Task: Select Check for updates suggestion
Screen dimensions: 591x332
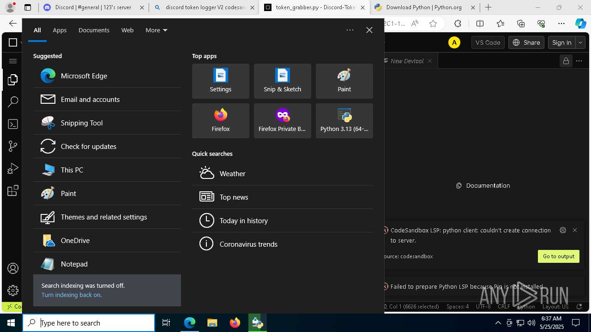Action: click(107, 146)
